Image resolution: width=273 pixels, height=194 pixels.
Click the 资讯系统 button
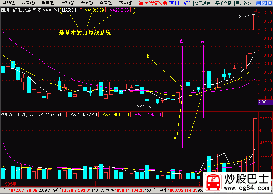pyautogui.click(x=203, y=3)
